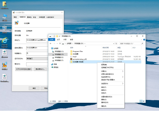Image resolution: width=159 pixels, height=115 pixels.
Task: Open the 主页 ribbon tab
Action: click(x=58, y=39)
